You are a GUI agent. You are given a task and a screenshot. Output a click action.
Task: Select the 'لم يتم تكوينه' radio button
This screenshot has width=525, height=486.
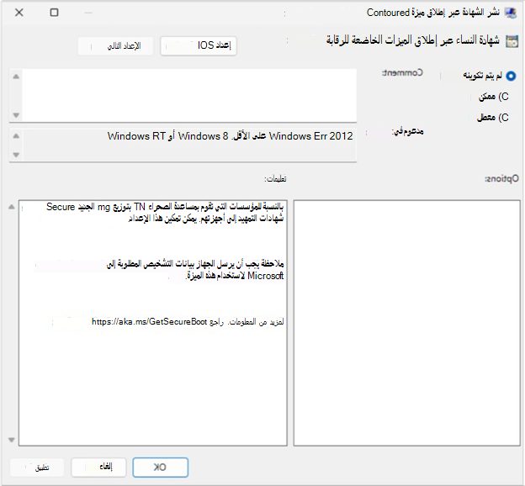[511, 76]
